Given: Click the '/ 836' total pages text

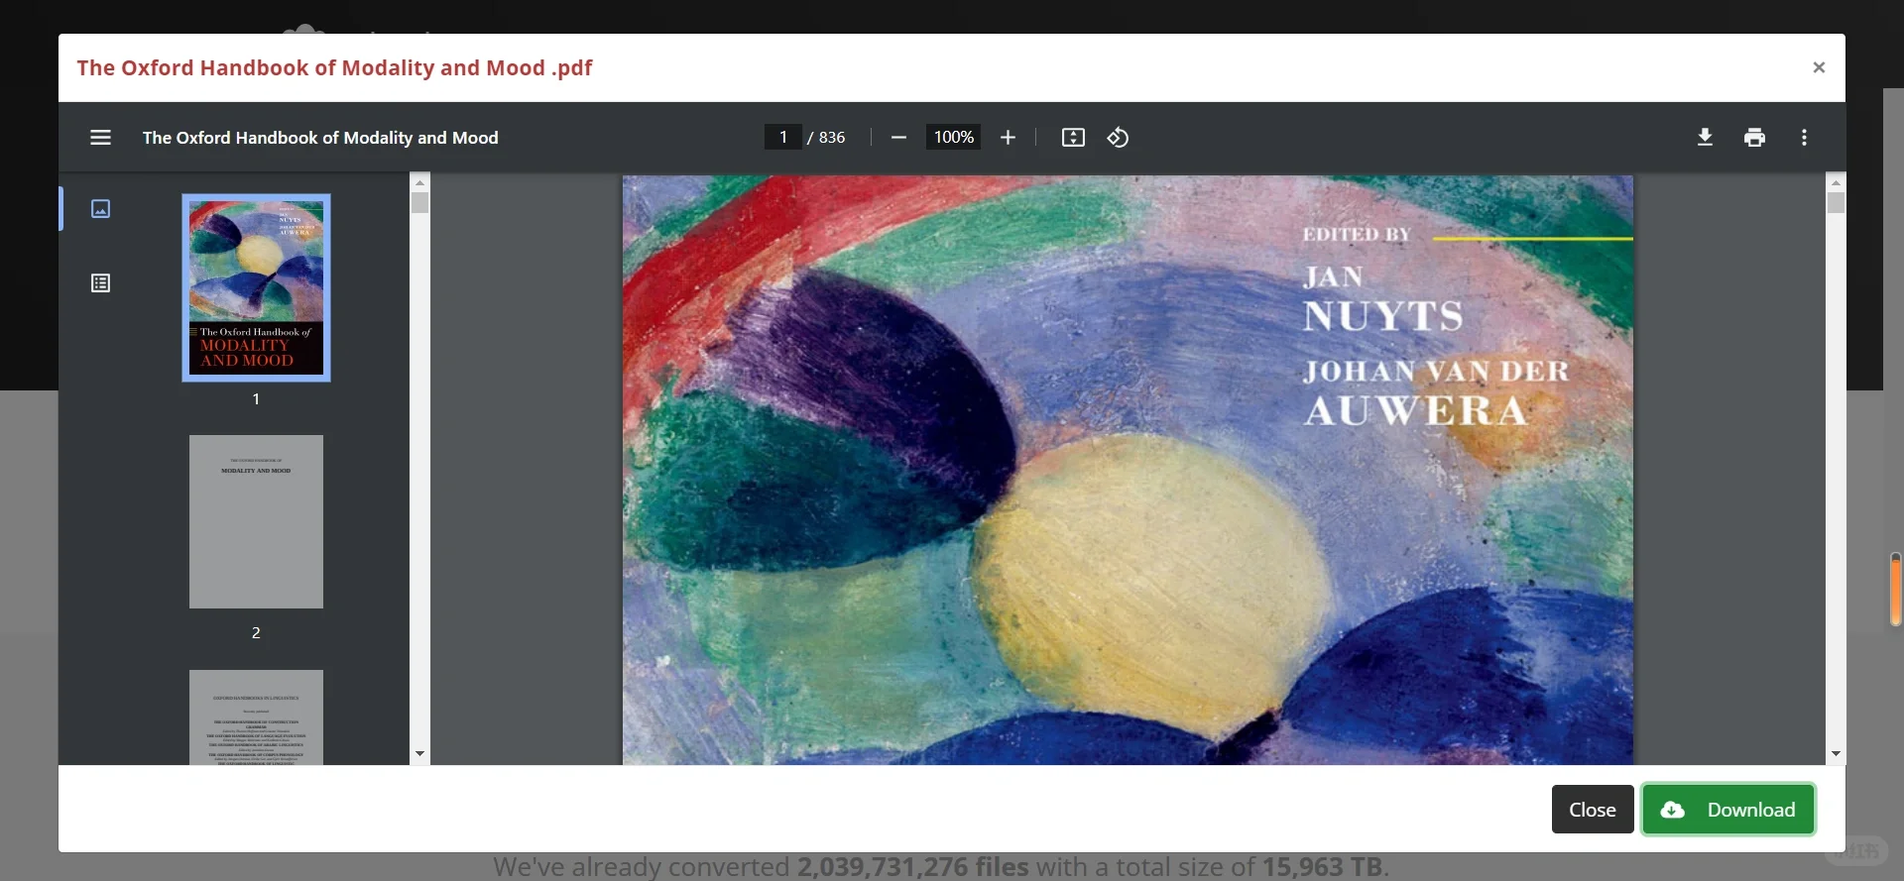Looking at the screenshot, I should pos(827,138).
